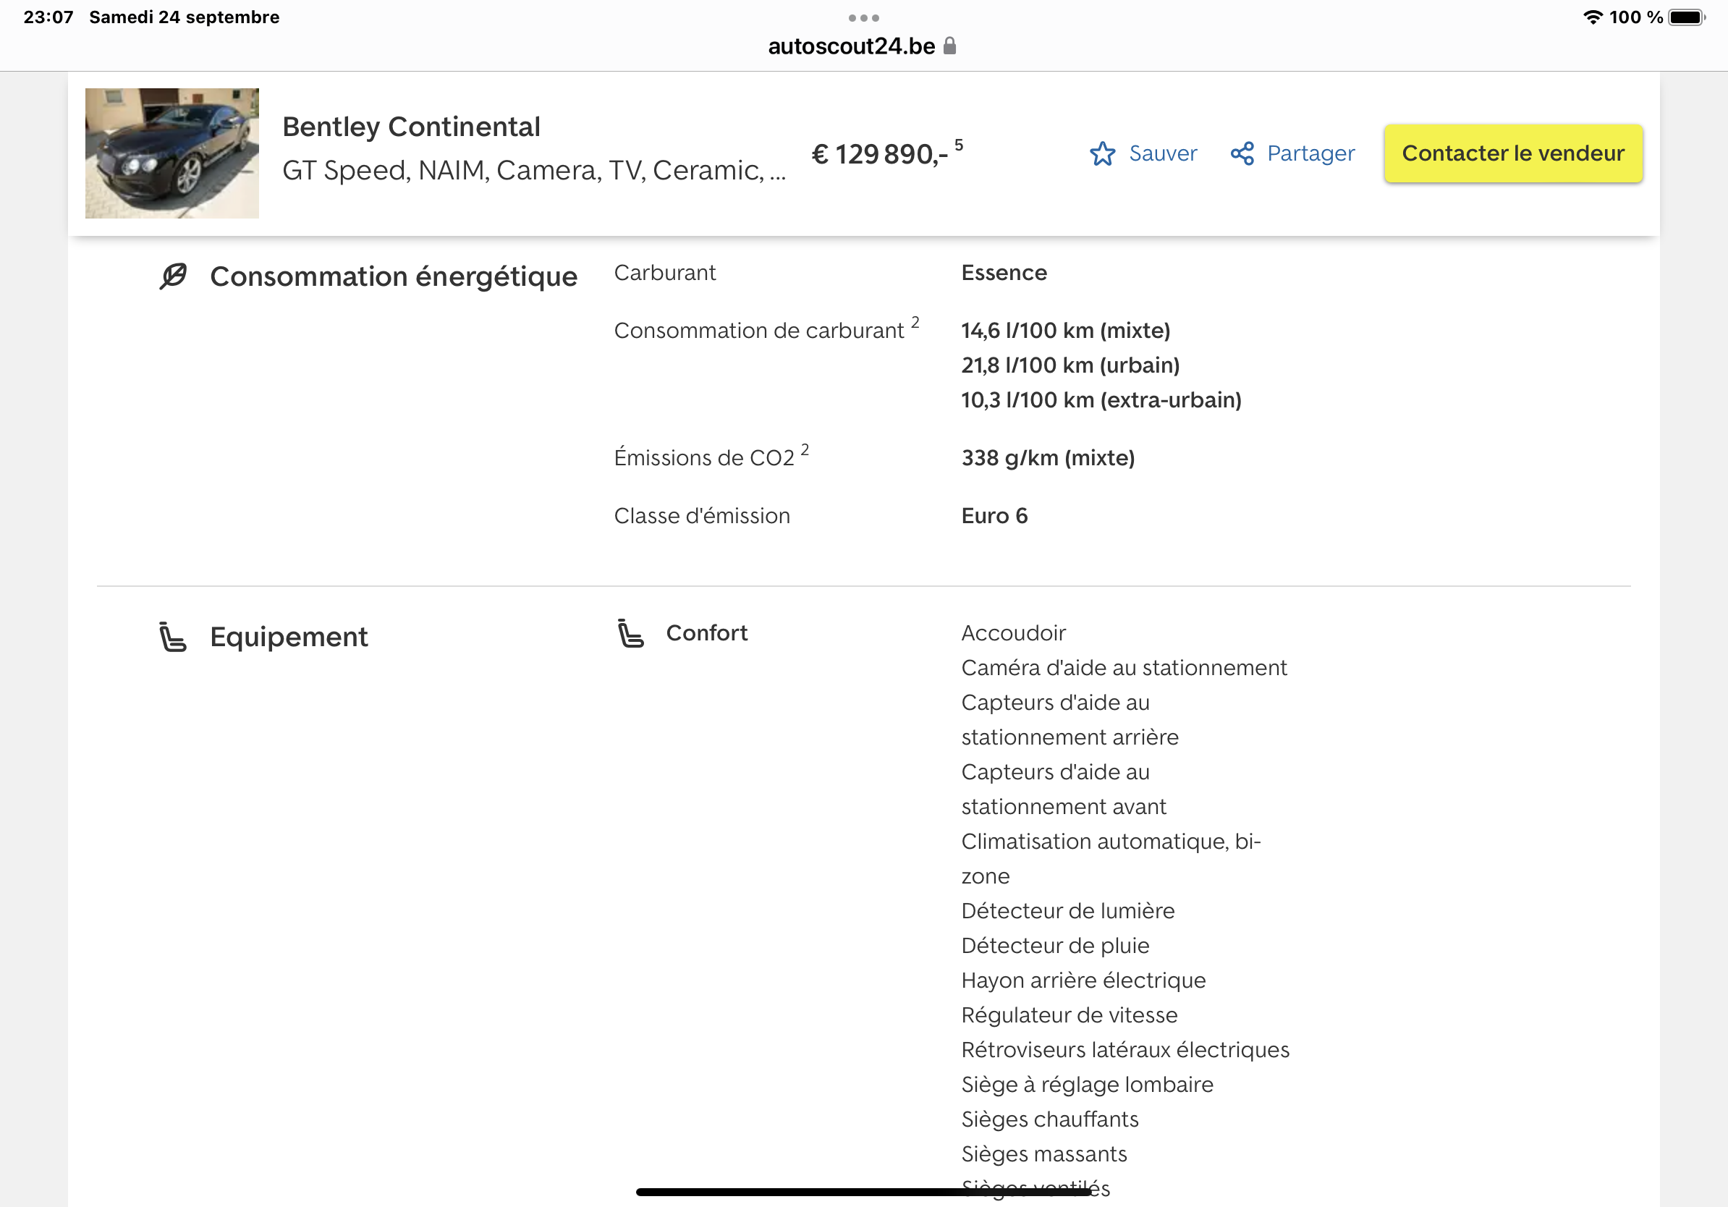This screenshot has width=1728, height=1207.
Task: Click the seat icon next to Confort
Action: tap(630, 633)
